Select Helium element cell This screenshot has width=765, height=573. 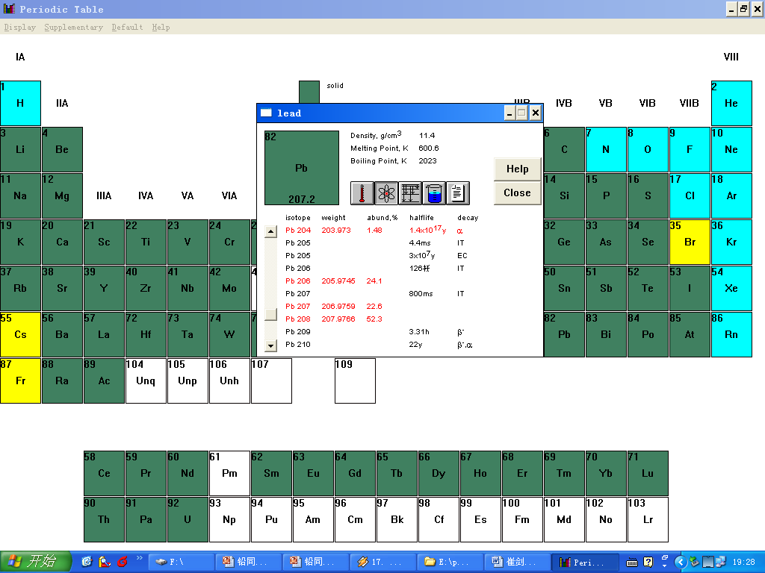tap(731, 103)
